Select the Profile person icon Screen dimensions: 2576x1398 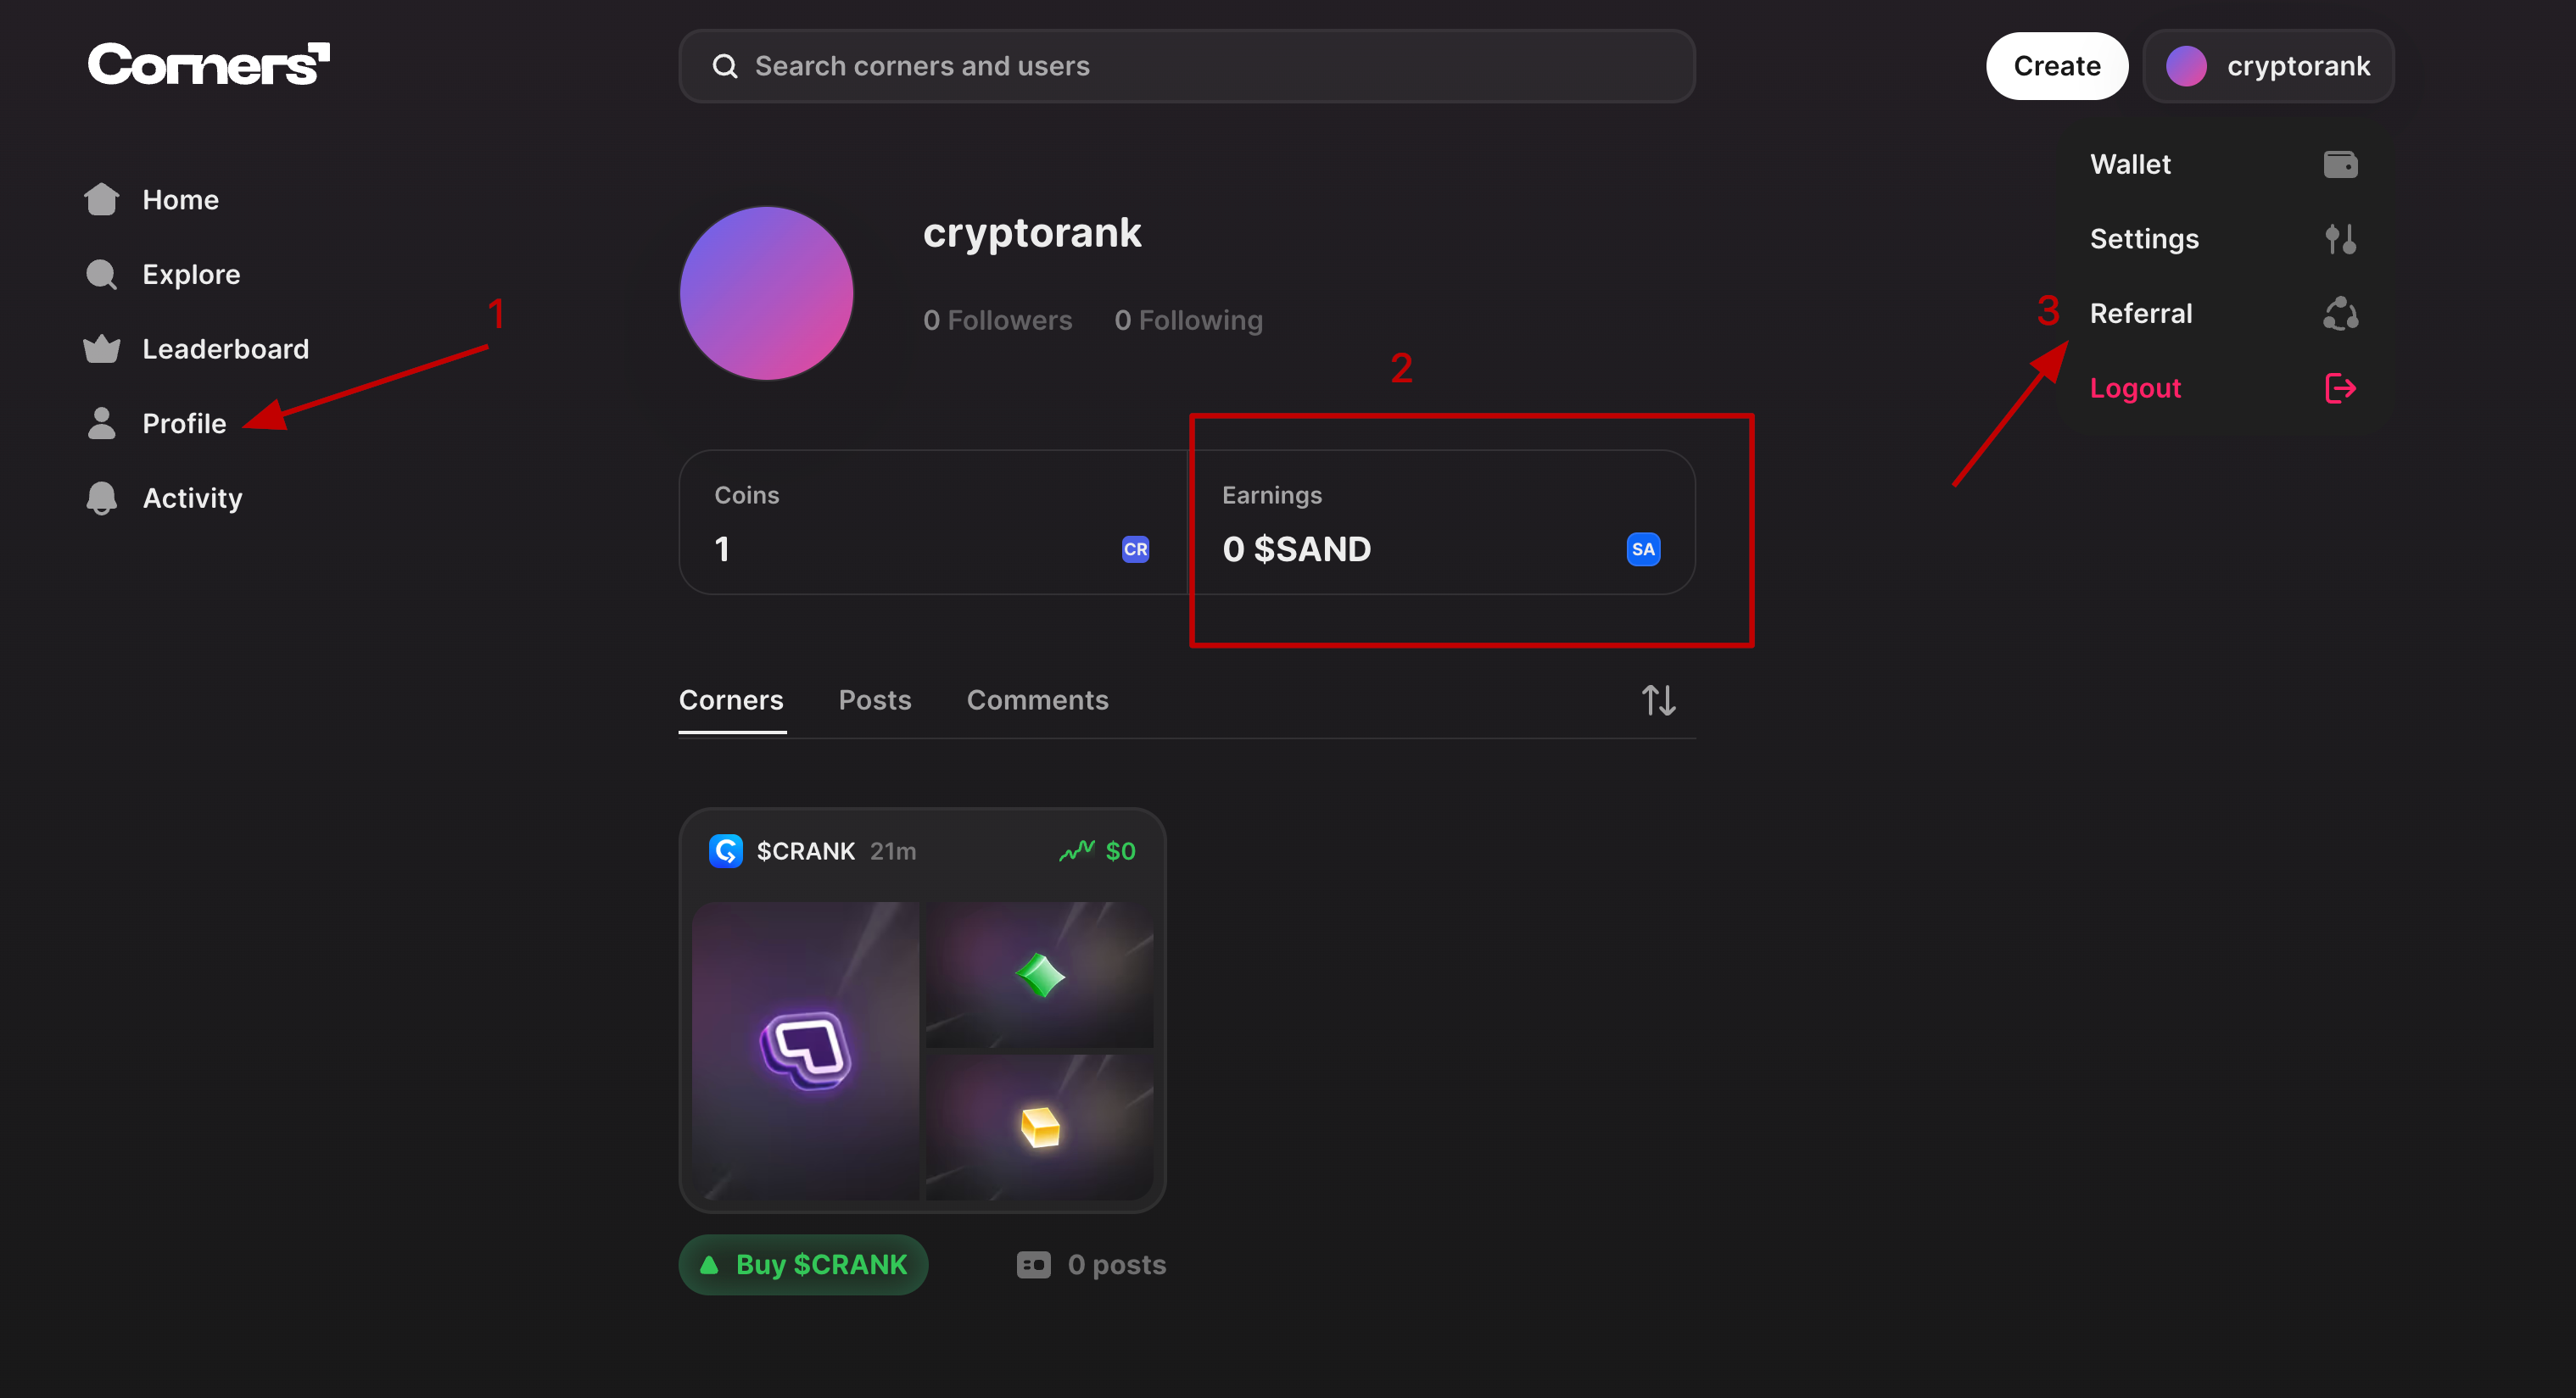click(x=101, y=423)
